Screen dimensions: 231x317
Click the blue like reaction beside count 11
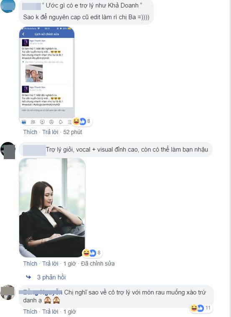click(201, 308)
